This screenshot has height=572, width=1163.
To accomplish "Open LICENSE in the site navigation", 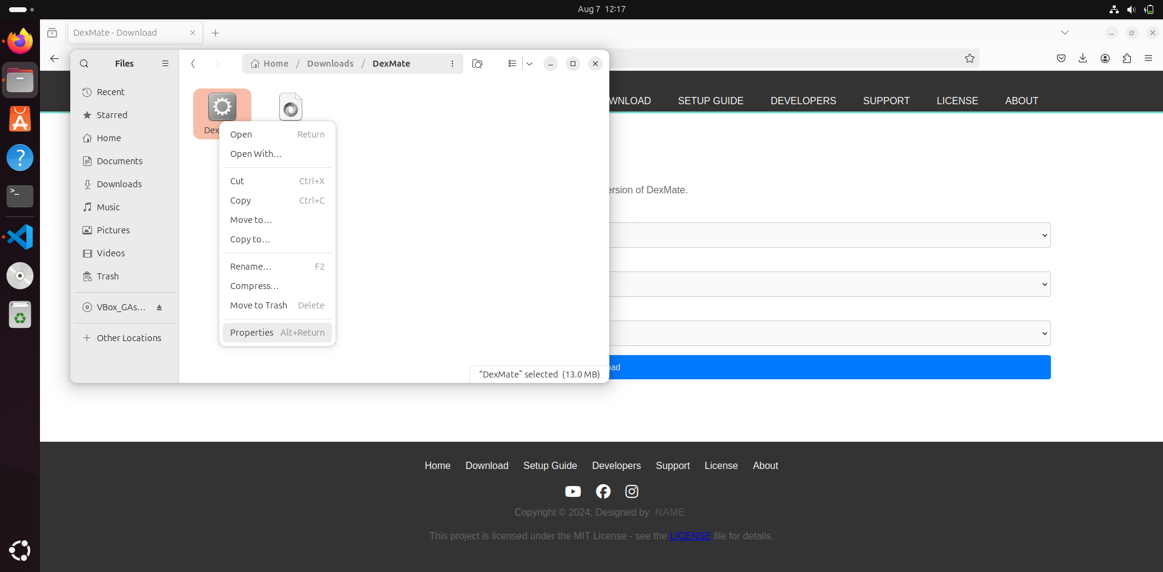I will pos(957,101).
